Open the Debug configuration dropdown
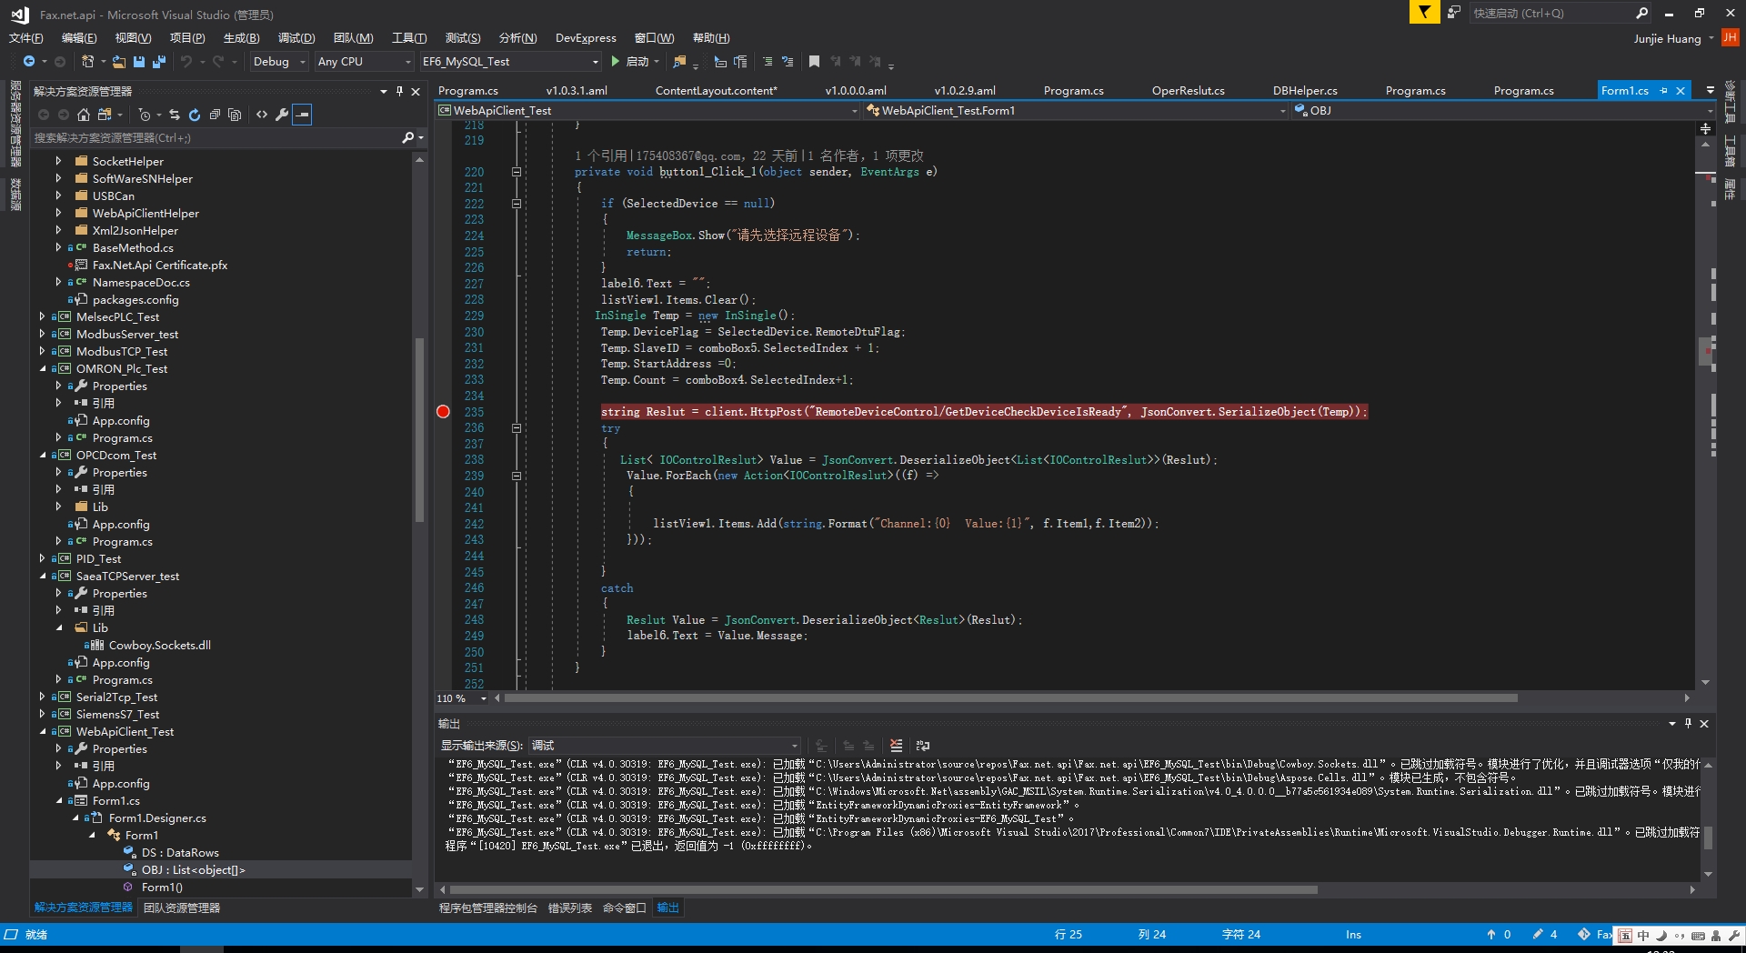Viewport: 1746px width, 953px height. [279, 62]
